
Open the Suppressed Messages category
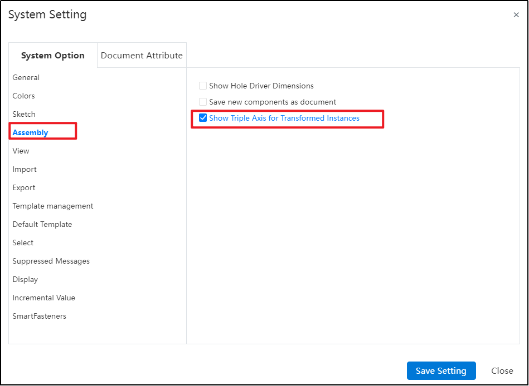click(51, 261)
